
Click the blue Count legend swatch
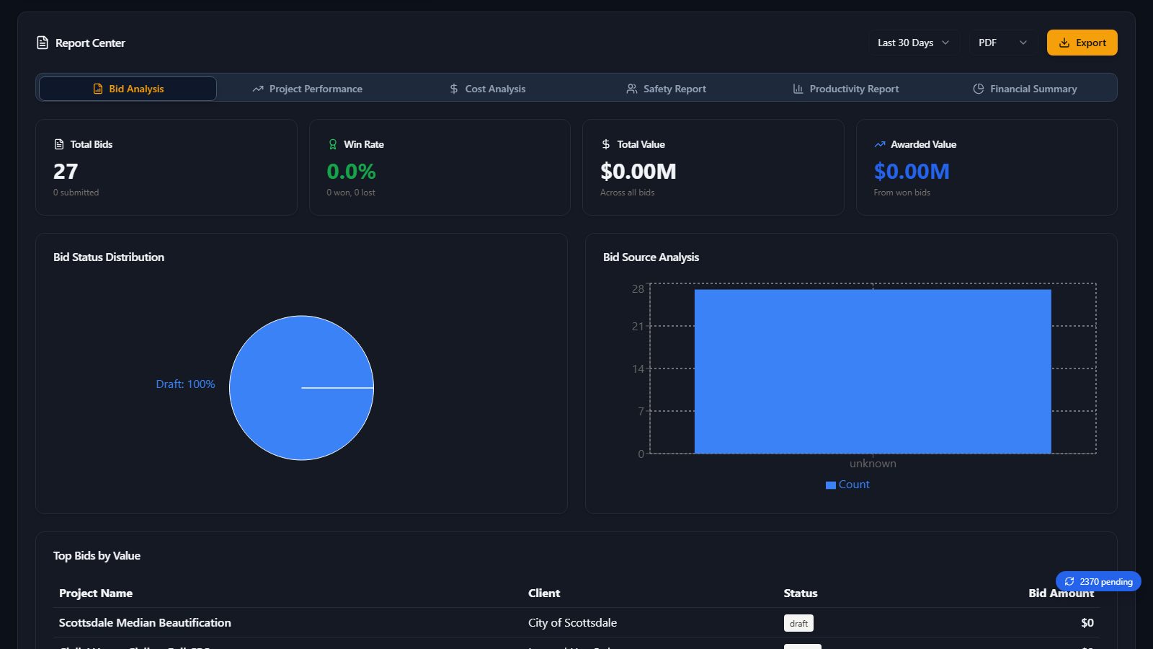click(830, 485)
